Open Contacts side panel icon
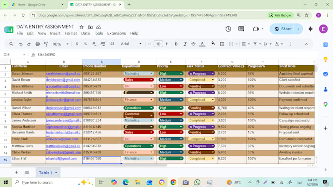Viewport: 333px width, 187px height. click(325, 89)
